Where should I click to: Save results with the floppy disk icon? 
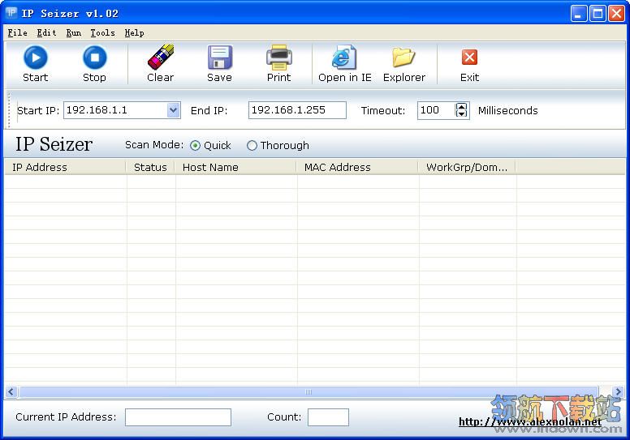coord(219,58)
